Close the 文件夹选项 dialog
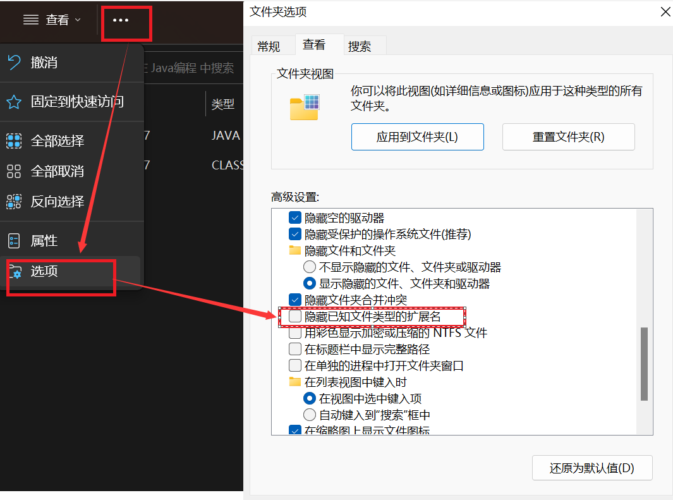Image resolution: width=673 pixels, height=500 pixels. pyautogui.click(x=664, y=12)
